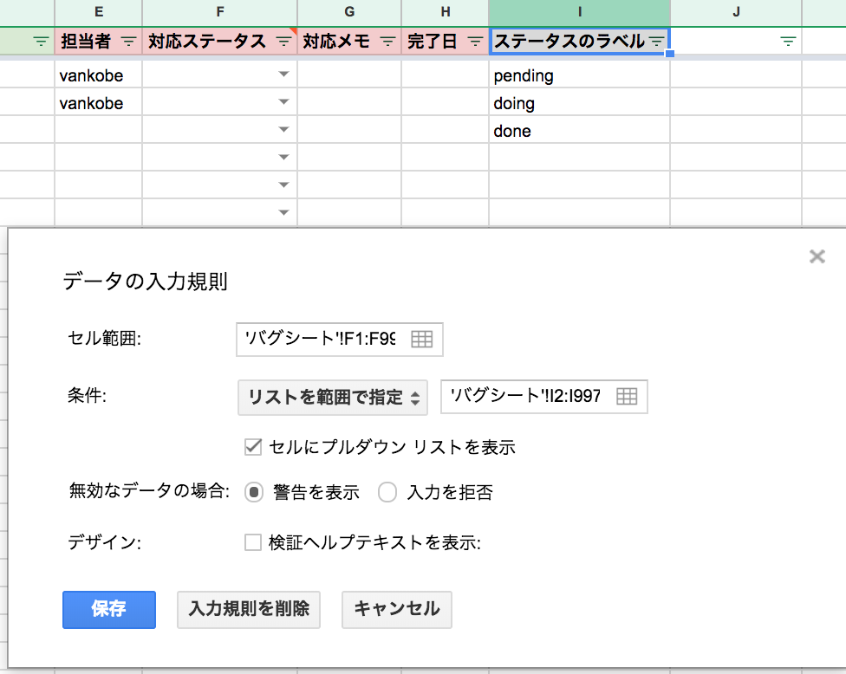
Task: Click the キャンセル button
Action: coord(396,609)
